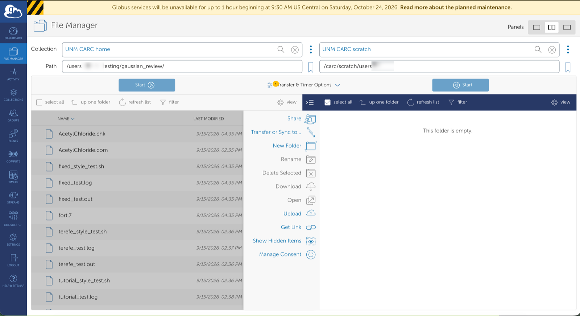This screenshot has height=316, width=580.
Task: Choose Transfer or Sync to… in the menu
Action: coord(276,132)
